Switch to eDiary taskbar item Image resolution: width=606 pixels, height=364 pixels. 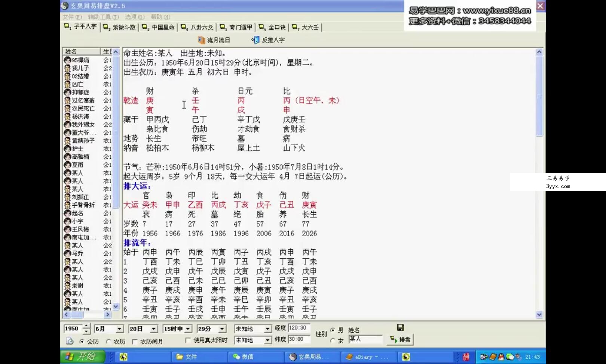(x=369, y=357)
